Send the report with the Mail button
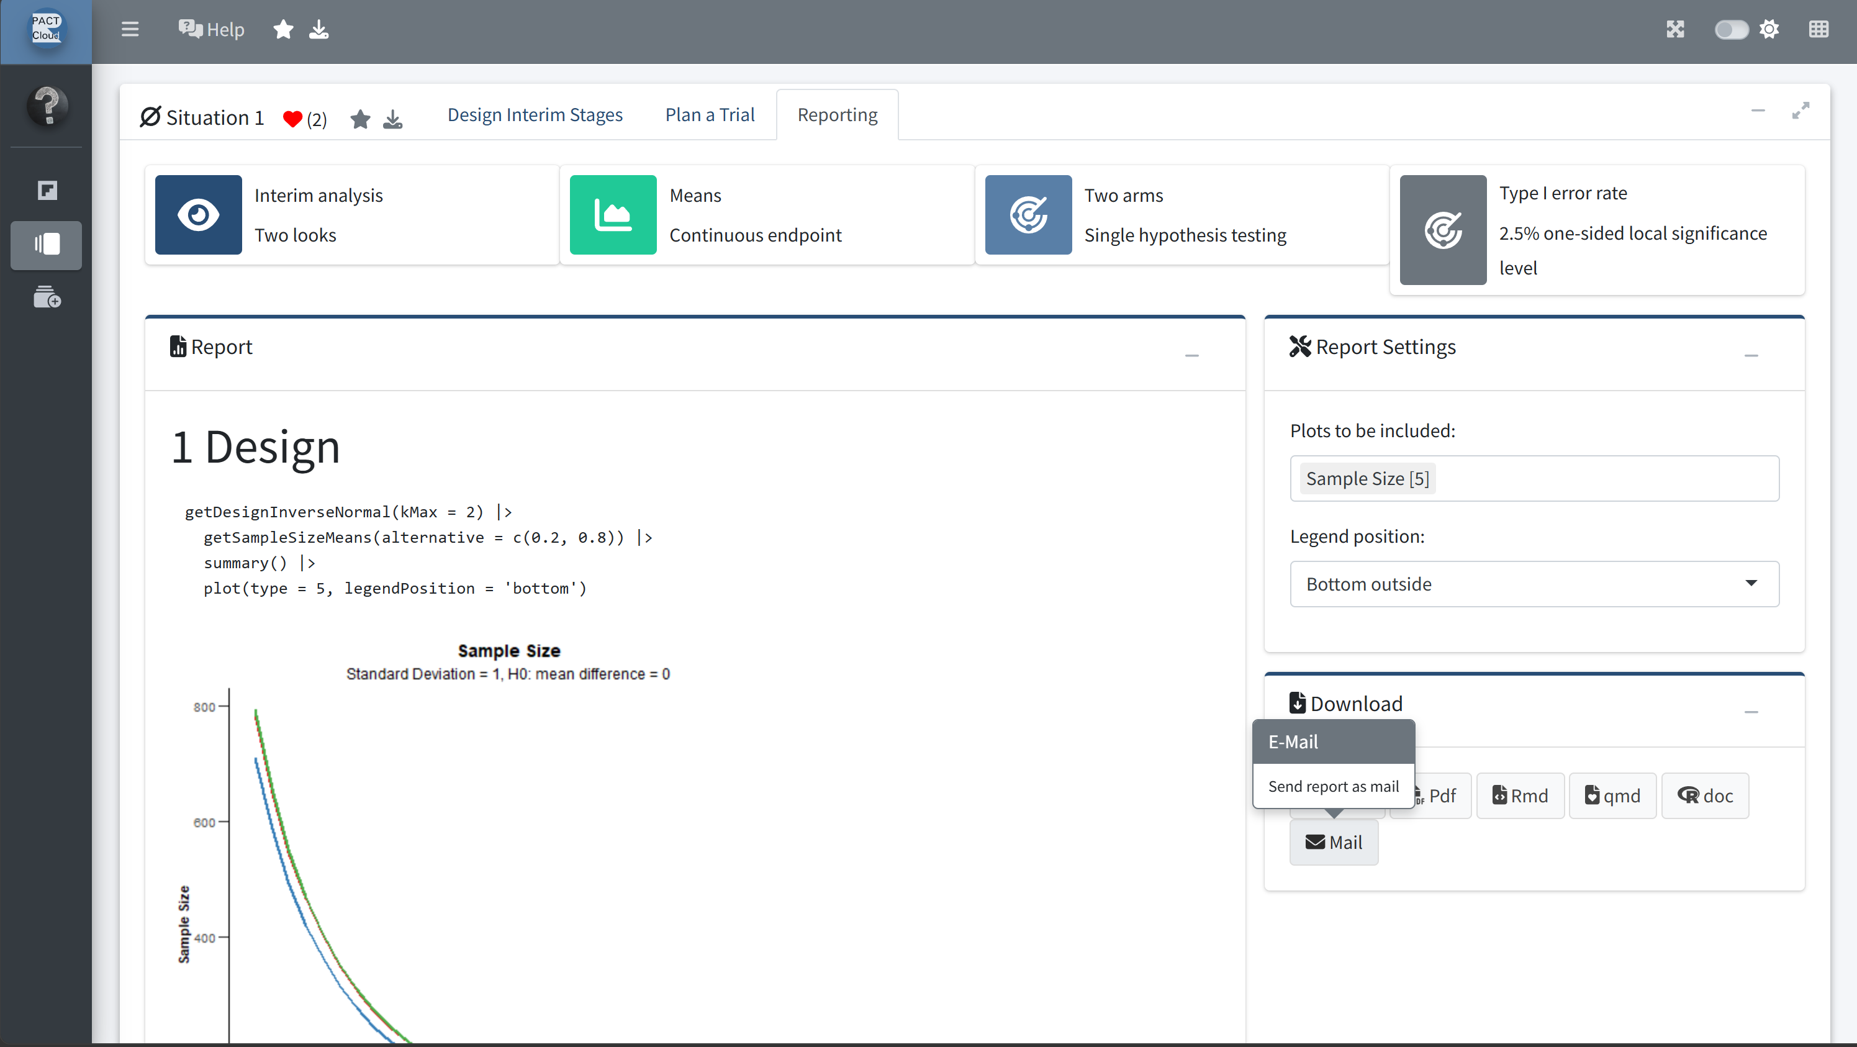 (1334, 842)
